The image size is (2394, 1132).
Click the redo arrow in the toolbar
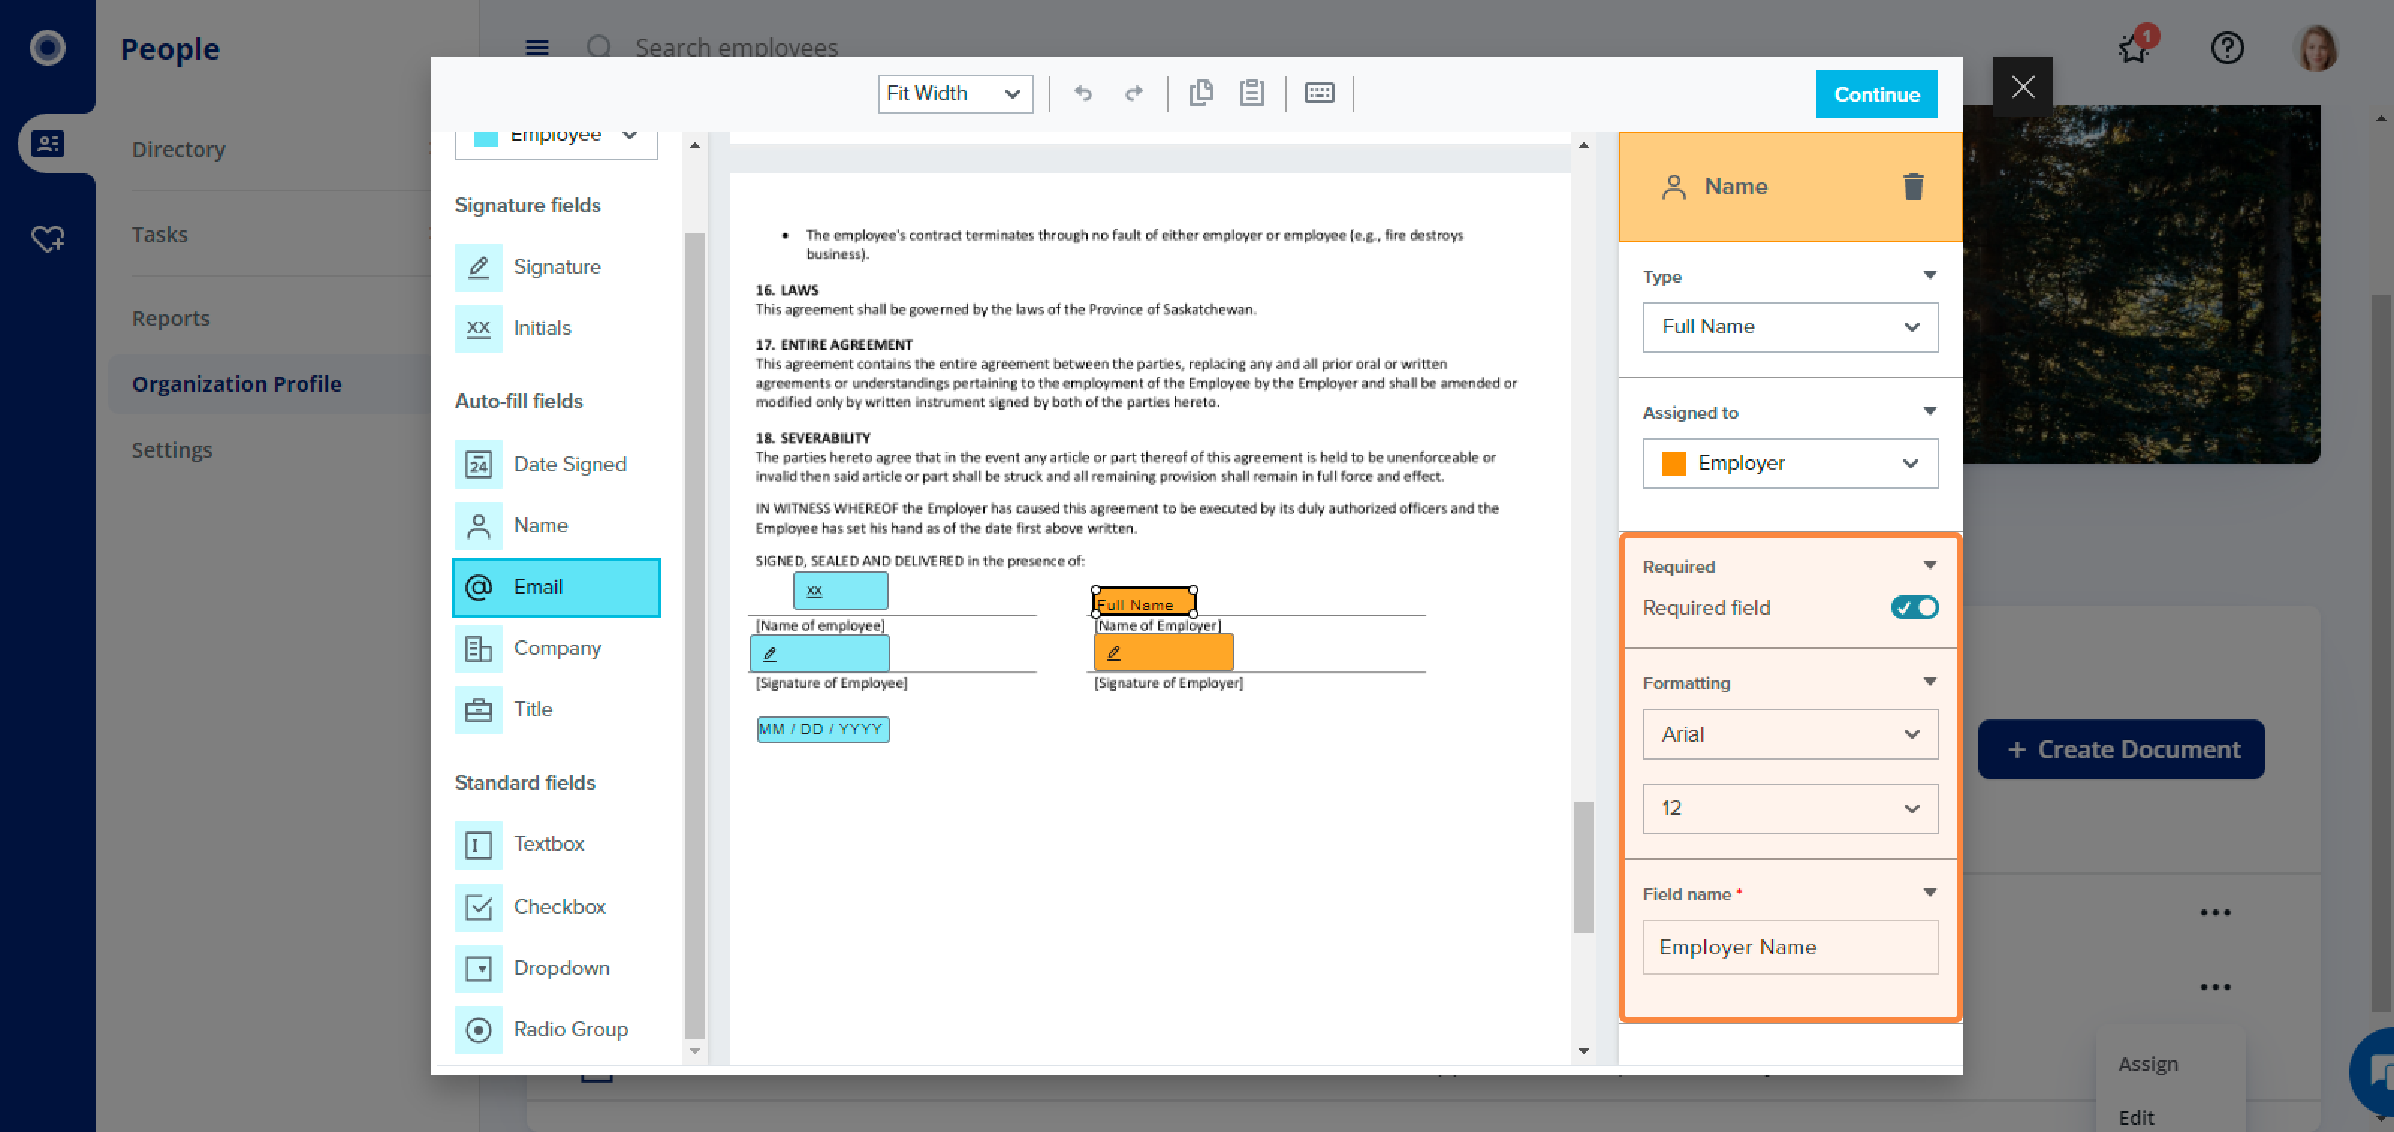coord(1134,93)
